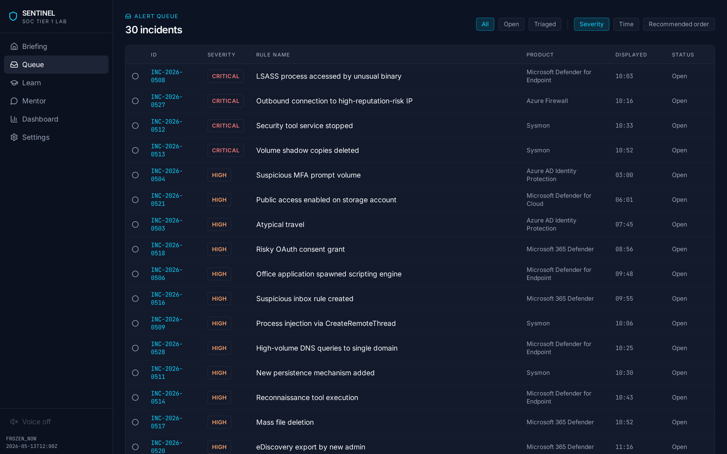Screen dimensions: 727x454
Task: Open incident INC-2026-0512
Action: pos(167,126)
